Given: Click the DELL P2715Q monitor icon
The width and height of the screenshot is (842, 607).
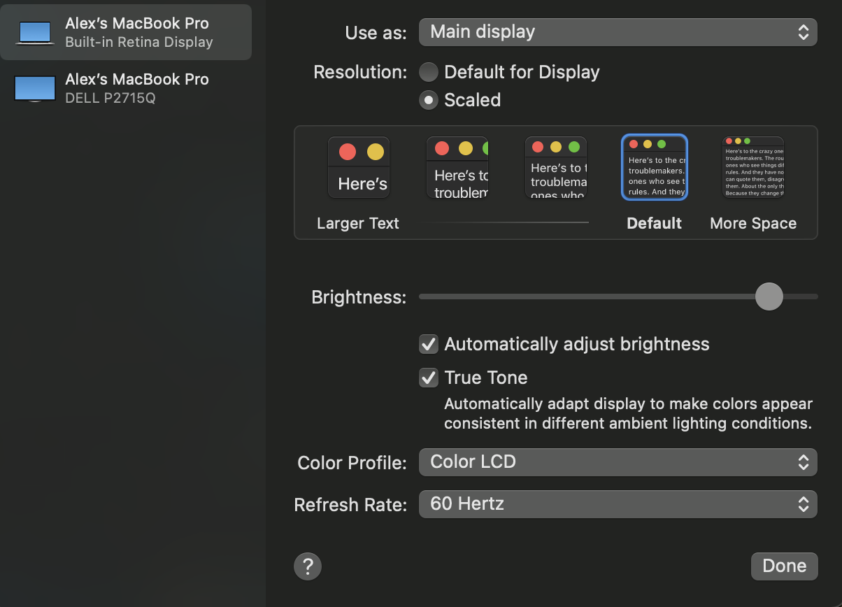Looking at the screenshot, I should (35, 89).
